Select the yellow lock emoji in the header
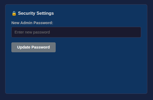The height and width of the screenshot is (100, 153). [14, 13]
